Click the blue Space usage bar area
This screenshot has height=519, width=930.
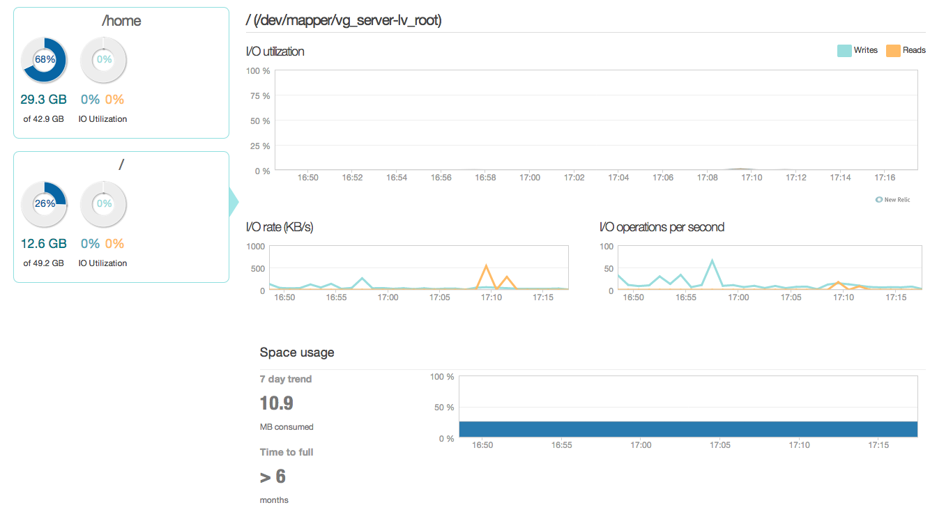pos(688,429)
